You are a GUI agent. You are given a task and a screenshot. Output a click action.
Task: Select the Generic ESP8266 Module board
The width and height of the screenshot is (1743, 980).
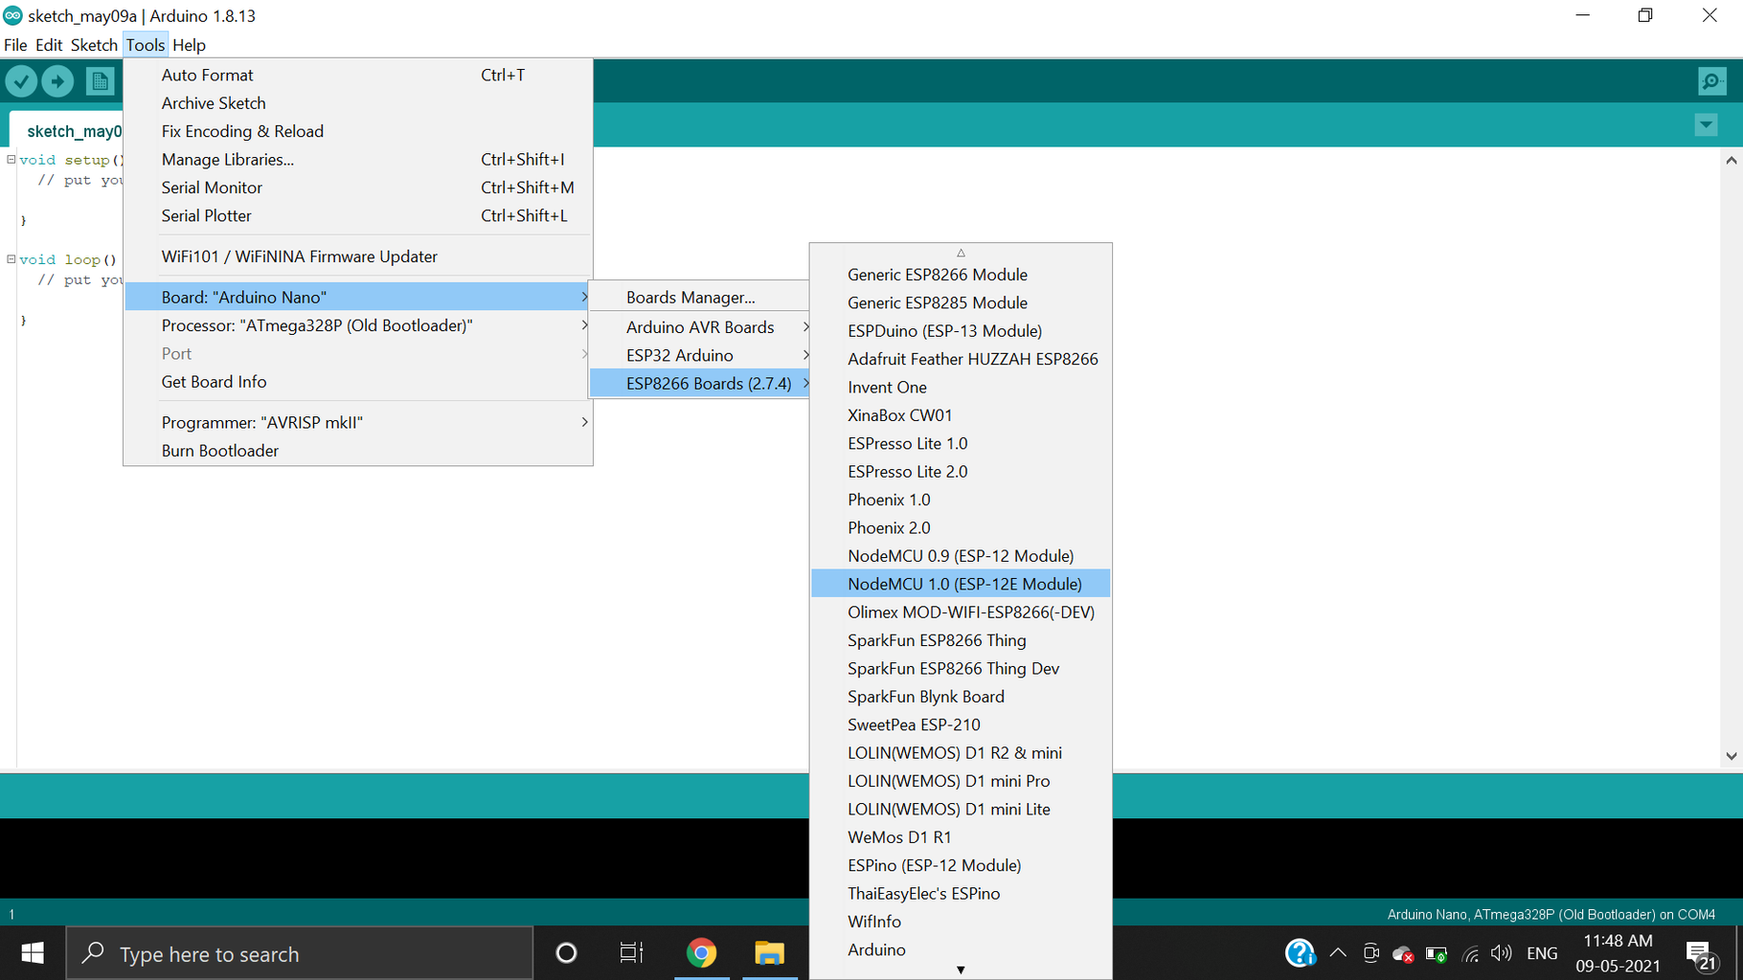(x=937, y=274)
